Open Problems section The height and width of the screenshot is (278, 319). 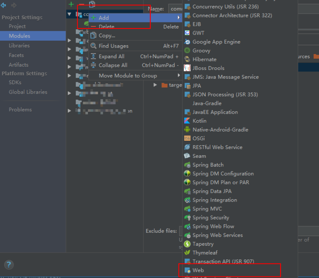[x=20, y=110]
